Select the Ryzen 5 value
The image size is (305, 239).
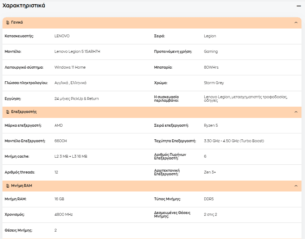[211, 126]
